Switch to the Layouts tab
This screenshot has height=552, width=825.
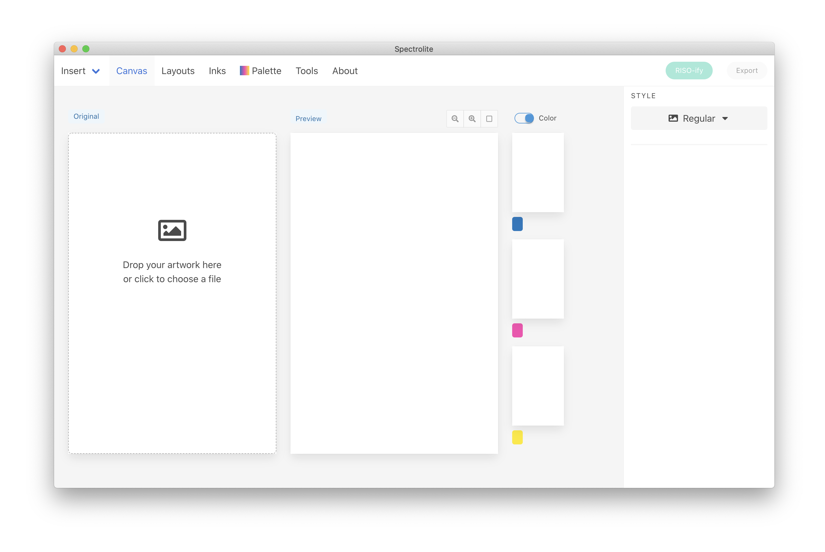pos(178,71)
